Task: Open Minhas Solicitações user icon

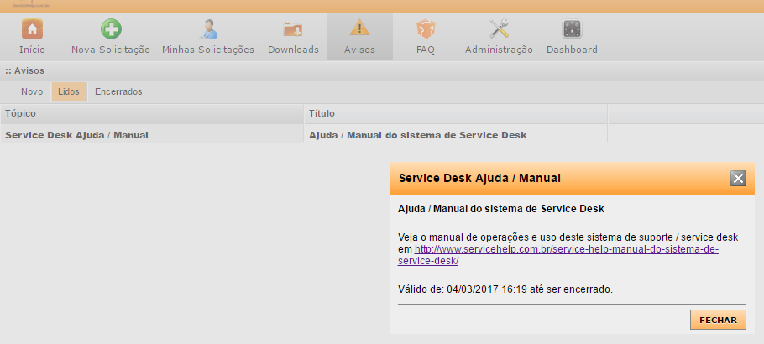Action: coord(207,29)
